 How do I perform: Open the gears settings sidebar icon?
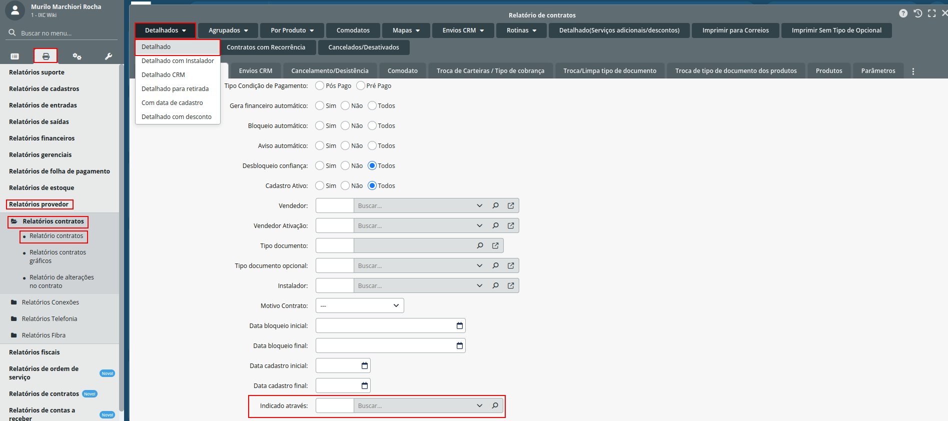pyautogui.click(x=77, y=56)
